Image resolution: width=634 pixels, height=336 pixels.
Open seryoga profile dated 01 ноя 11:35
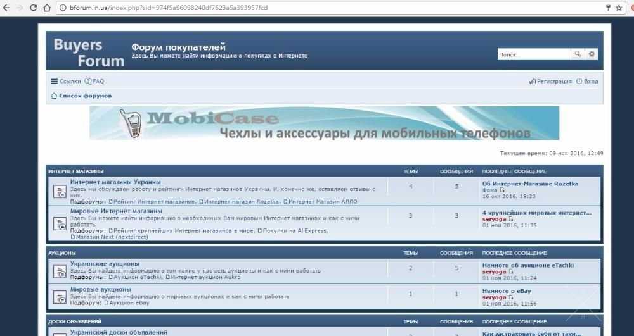494,219
